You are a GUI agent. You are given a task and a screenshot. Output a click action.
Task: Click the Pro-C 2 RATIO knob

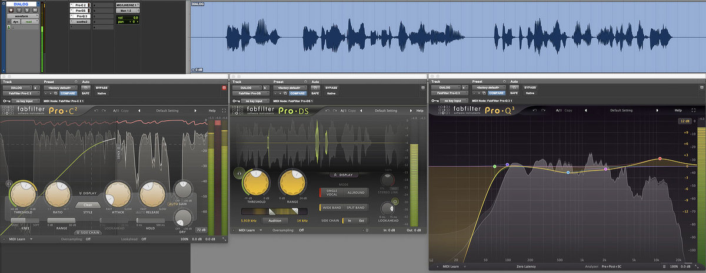point(58,194)
